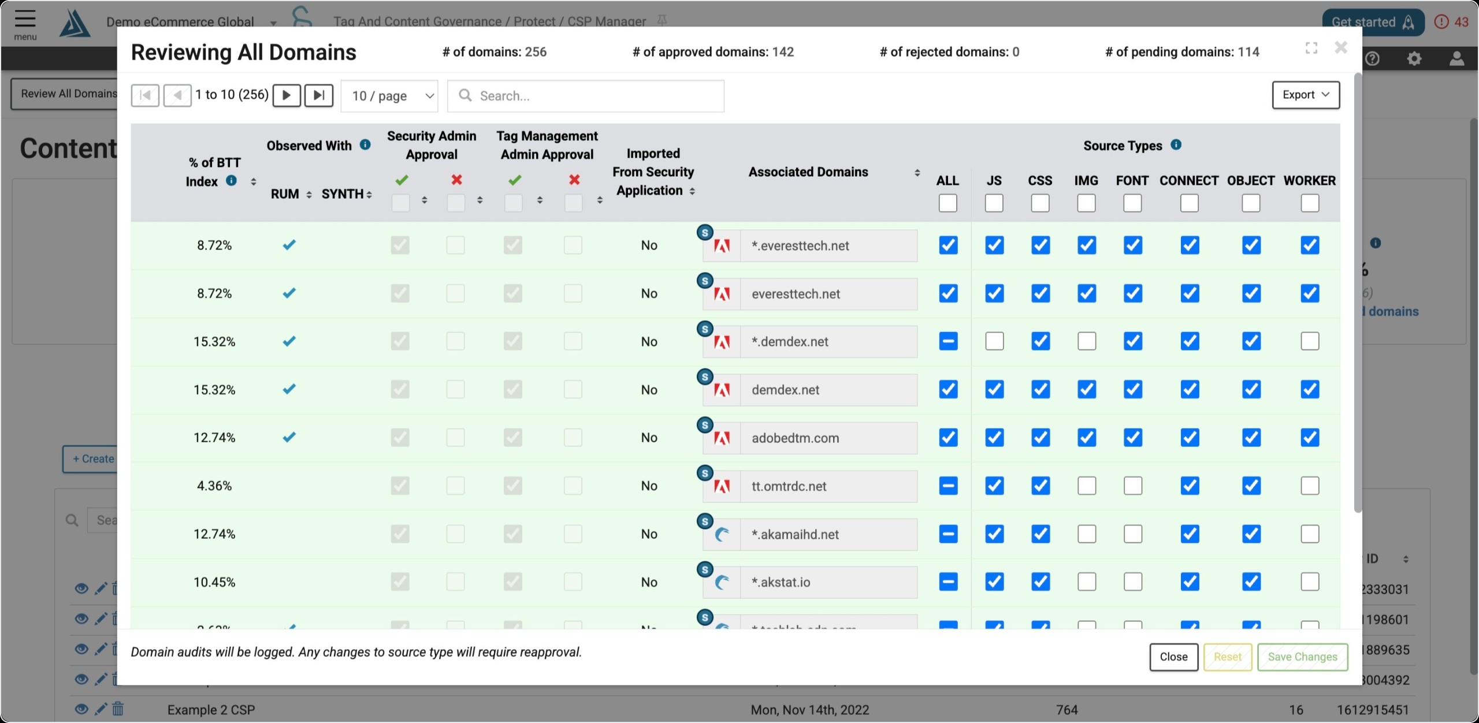Enable JS for *.demdex.net
This screenshot has width=1479, height=723.
[994, 341]
